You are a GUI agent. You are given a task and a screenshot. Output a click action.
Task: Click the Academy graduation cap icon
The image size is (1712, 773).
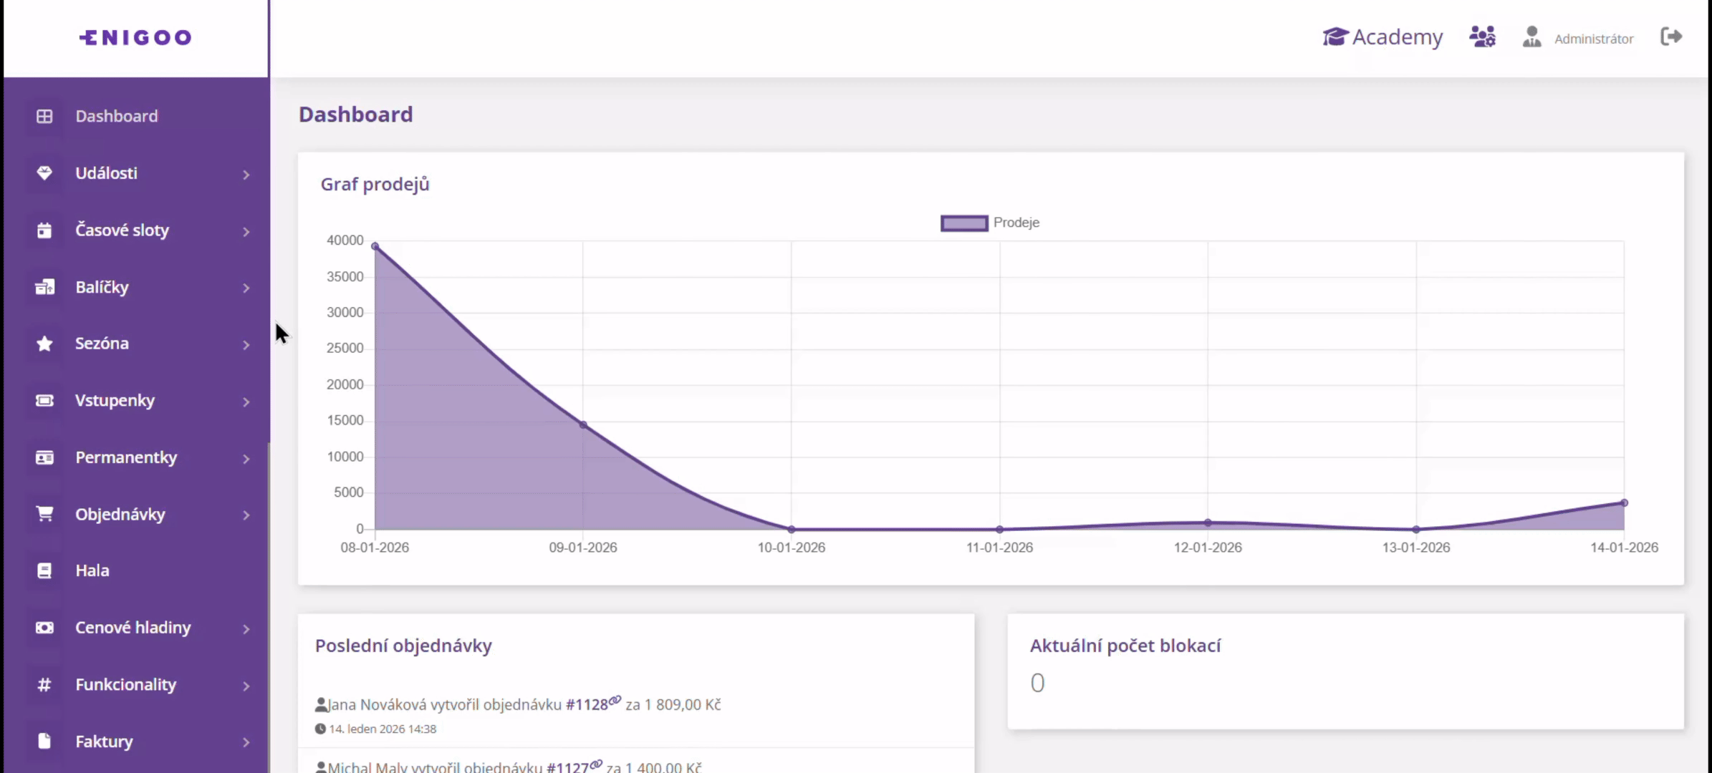click(1335, 37)
